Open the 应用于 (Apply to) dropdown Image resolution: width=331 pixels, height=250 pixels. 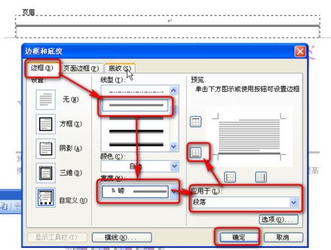point(294,202)
